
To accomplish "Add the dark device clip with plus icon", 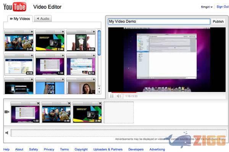I will (x=32, y=79).
